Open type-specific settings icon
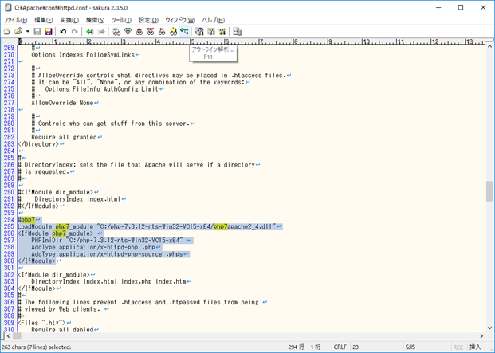 point(211,32)
